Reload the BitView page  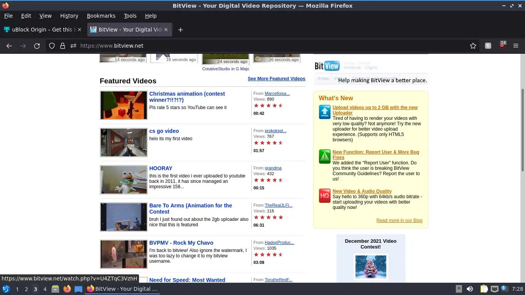tap(37, 46)
